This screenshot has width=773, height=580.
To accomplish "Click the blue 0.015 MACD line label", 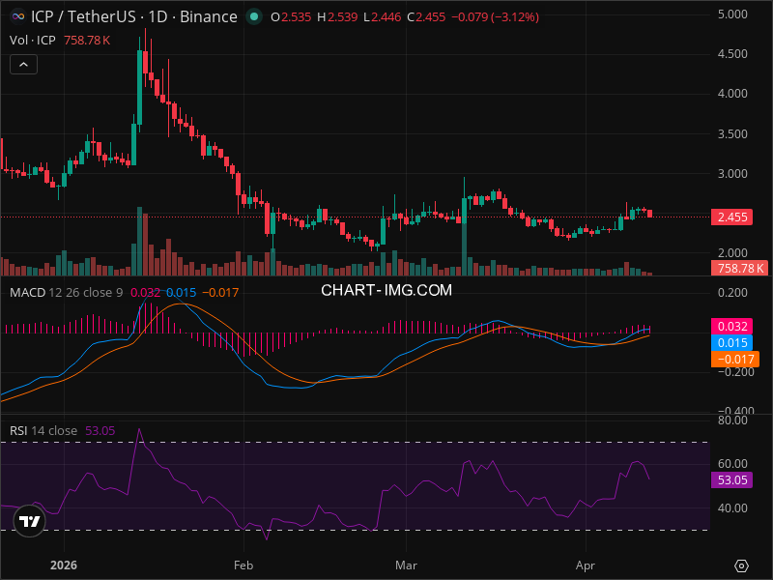I will pos(731,343).
